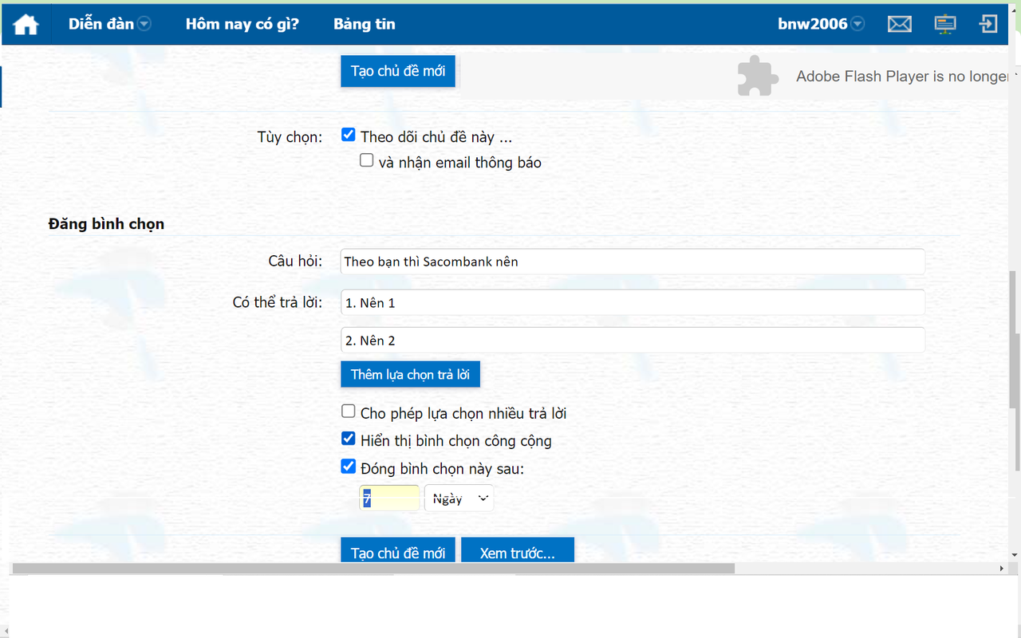Click the Flash plugin puzzle icon
The image size is (1021, 638).
tap(757, 76)
